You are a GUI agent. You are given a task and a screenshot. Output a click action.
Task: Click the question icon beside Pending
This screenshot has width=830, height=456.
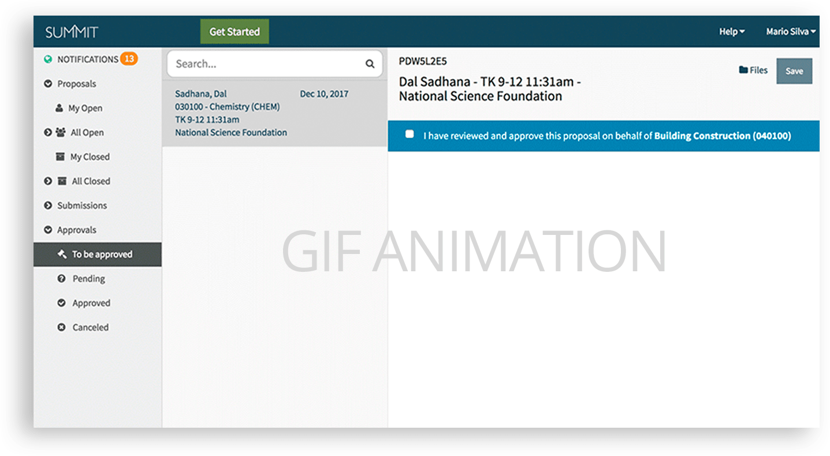pos(61,278)
